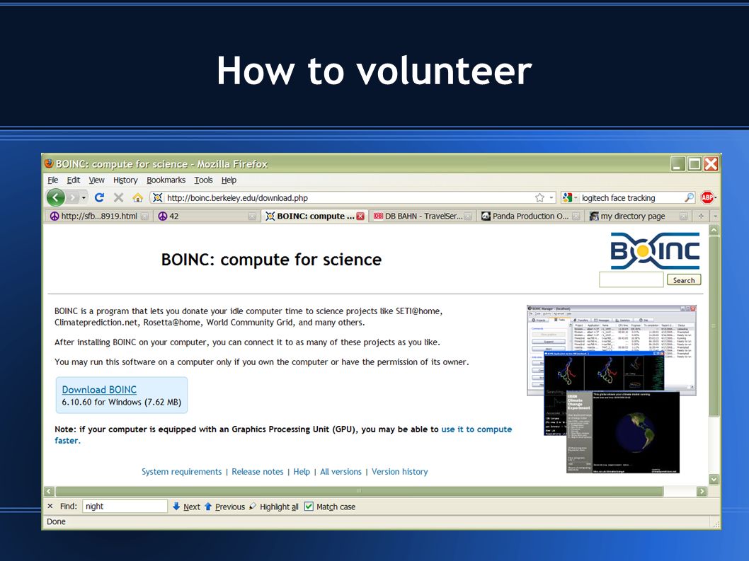Click horizontal scrollbar right arrow
The height and width of the screenshot is (561, 749).
click(702, 491)
